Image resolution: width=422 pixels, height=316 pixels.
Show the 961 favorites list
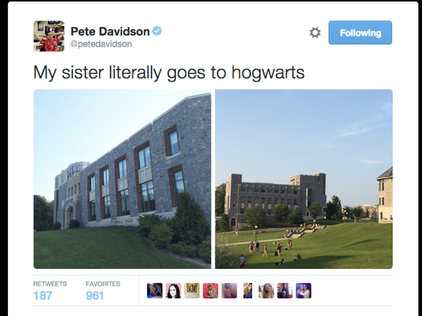[103, 291]
